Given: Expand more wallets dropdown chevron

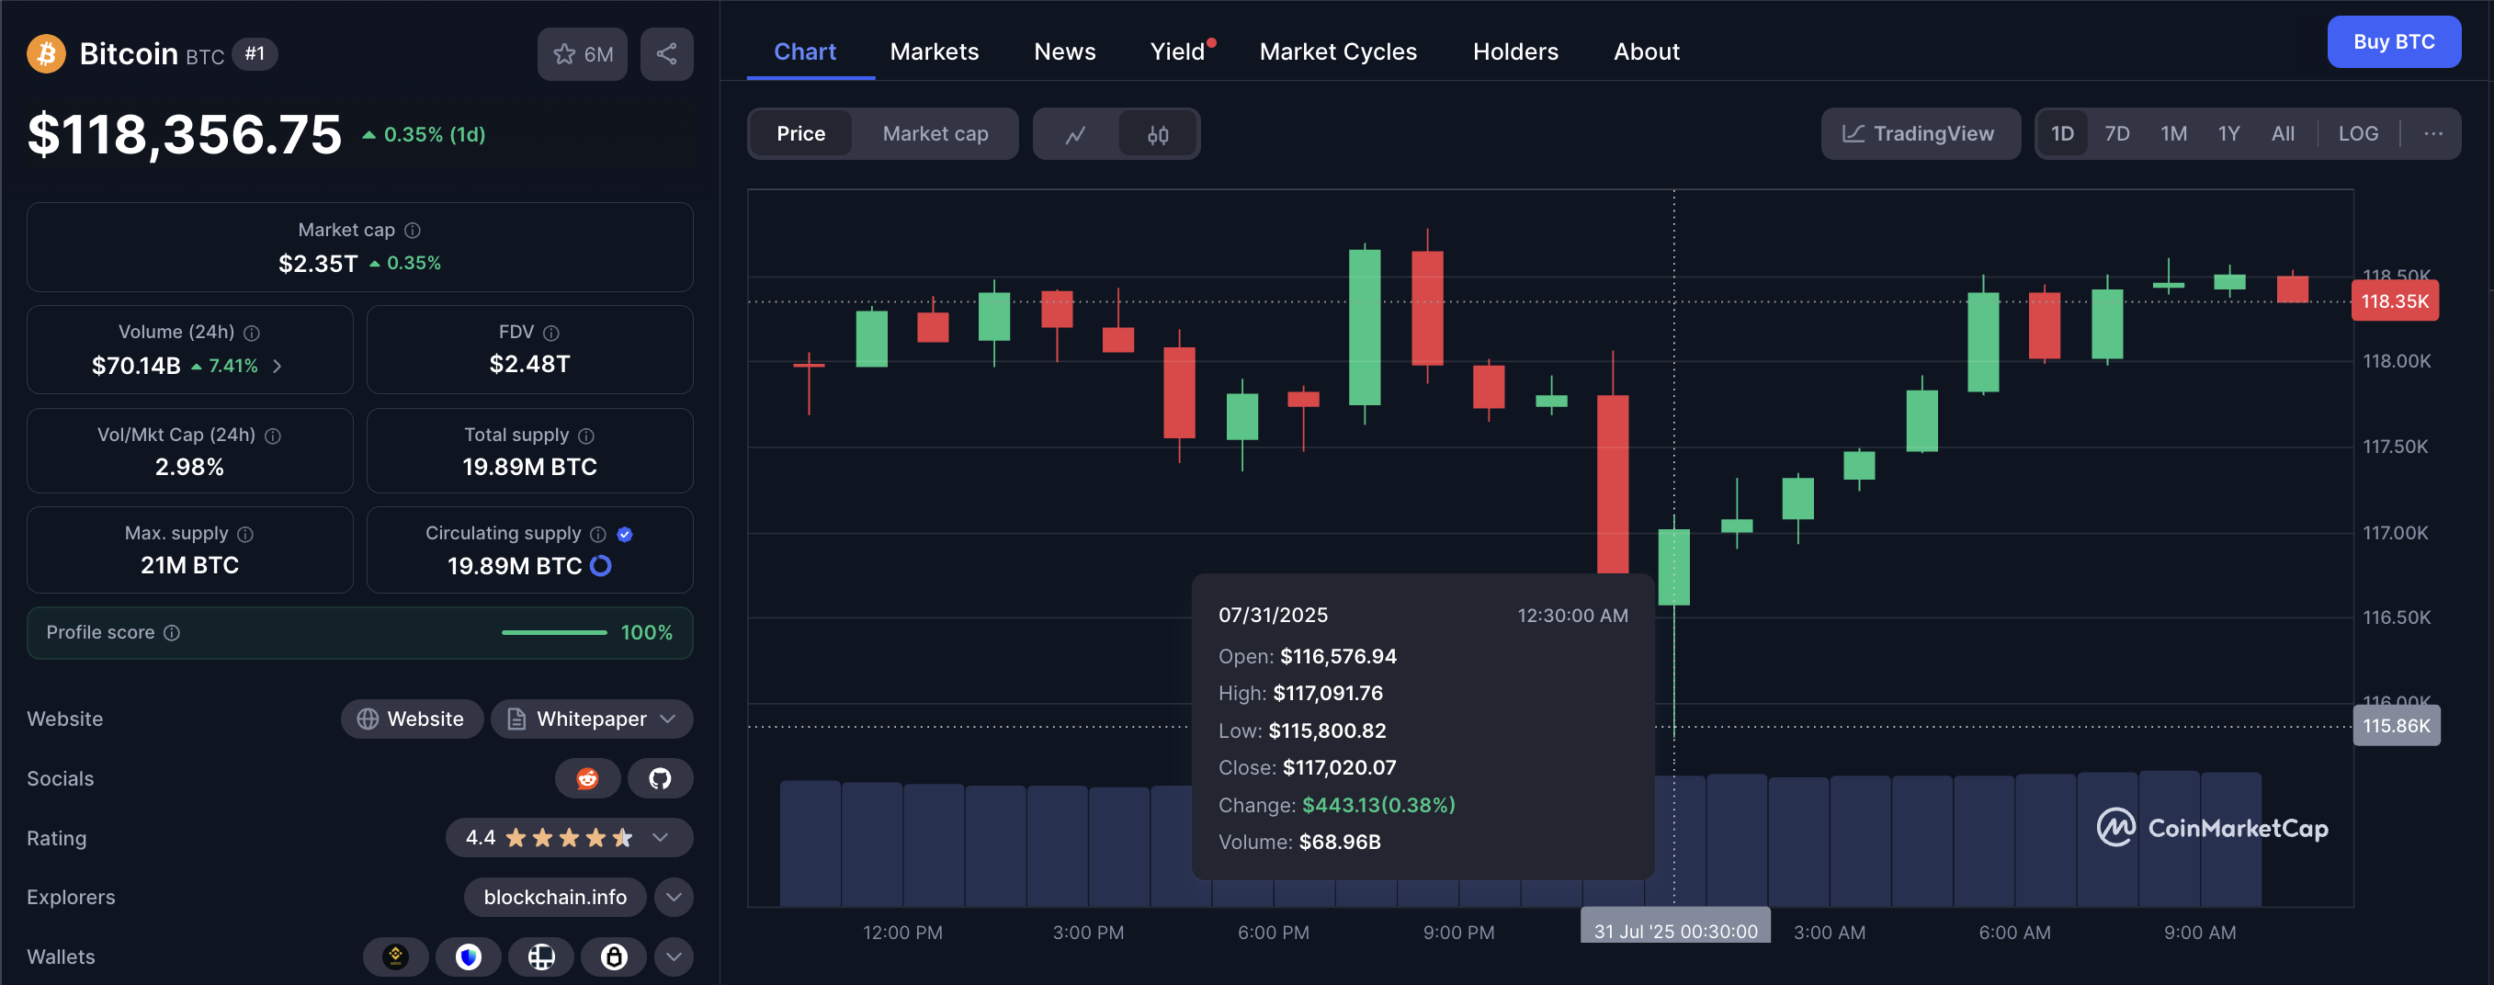Looking at the screenshot, I should [x=674, y=957].
